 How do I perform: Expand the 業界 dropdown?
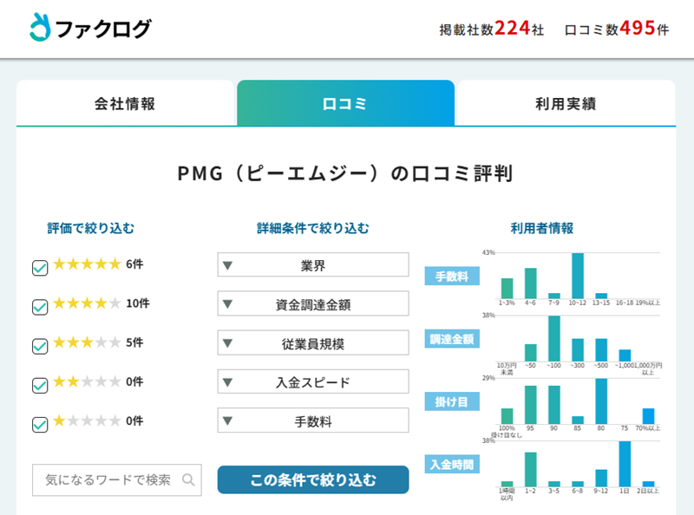312,265
